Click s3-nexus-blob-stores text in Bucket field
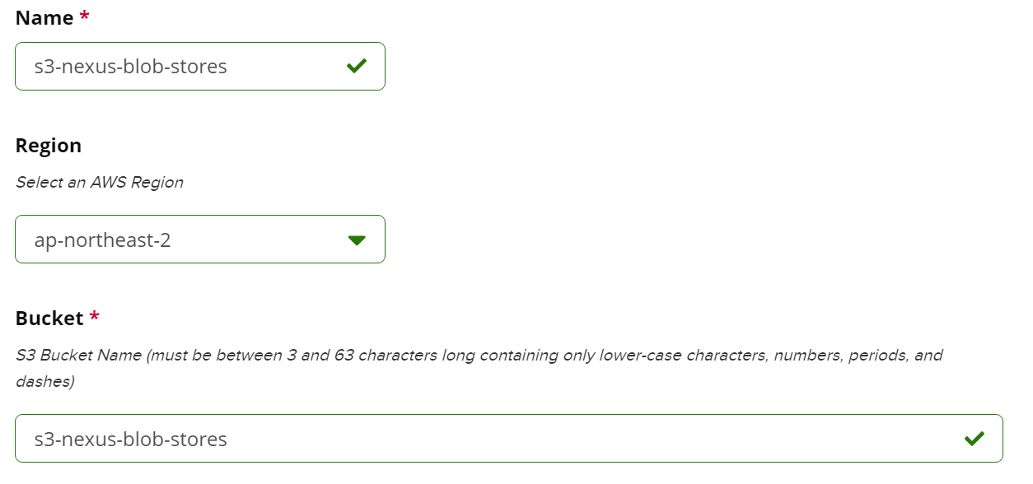1033x484 pixels. (x=130, y=440)
